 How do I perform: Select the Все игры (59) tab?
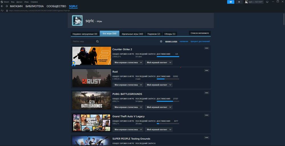pyautogui.click(x=110, y=34)
